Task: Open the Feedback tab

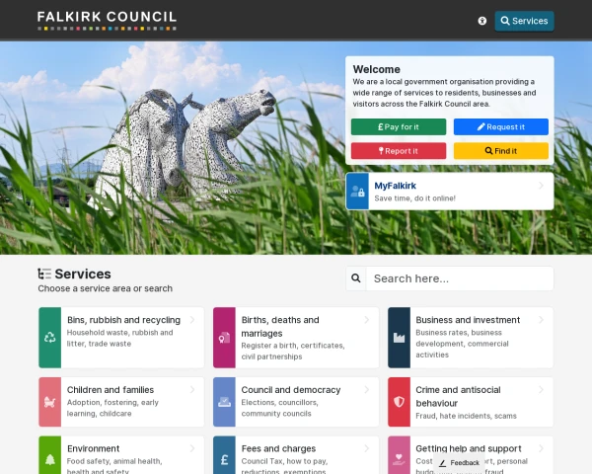Action: 459,463
